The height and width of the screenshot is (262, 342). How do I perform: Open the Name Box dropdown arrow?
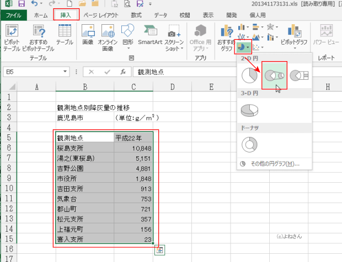click(x=65, y=72)
